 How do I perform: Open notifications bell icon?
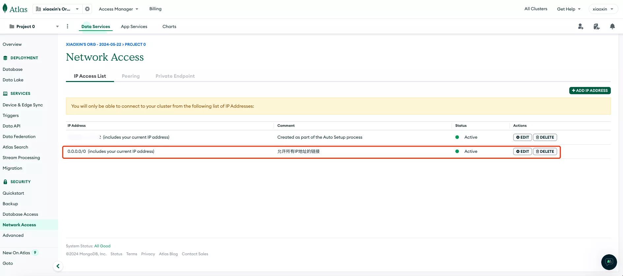[612, 26]
